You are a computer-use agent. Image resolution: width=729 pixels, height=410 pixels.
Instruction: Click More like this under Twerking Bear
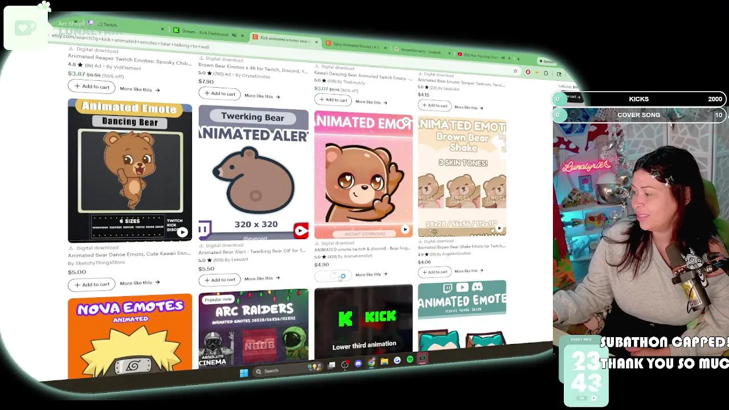coord(262,278)
